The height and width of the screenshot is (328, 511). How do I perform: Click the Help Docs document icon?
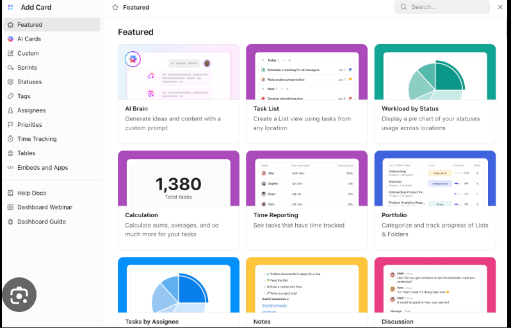click(10, 193)
